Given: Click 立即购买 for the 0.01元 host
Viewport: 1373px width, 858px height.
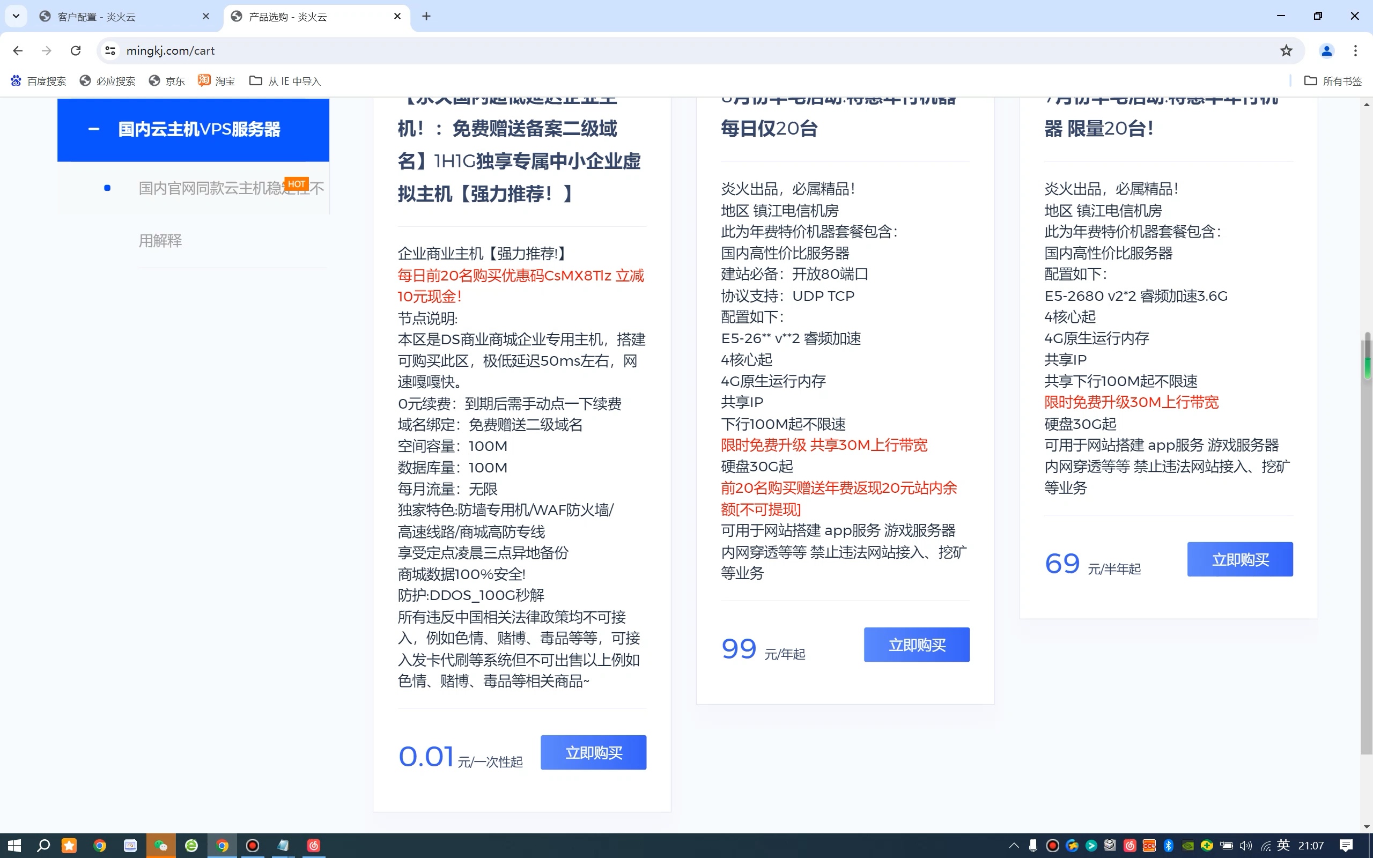Looking at the screenshot, I should click(594, 752).
